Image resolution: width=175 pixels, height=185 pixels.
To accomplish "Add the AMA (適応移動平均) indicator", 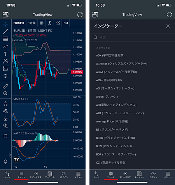I will coord(109,80).
